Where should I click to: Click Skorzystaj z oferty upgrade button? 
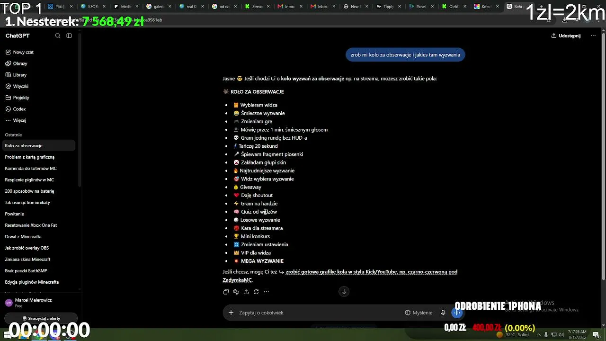coord(40,319)
